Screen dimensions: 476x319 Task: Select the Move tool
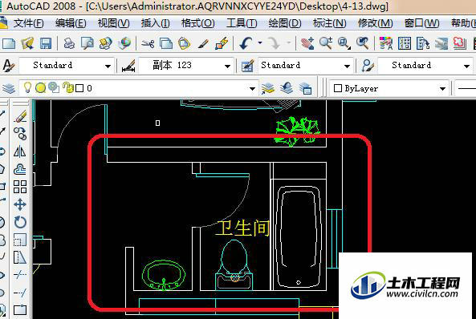(x=20, y=204)
